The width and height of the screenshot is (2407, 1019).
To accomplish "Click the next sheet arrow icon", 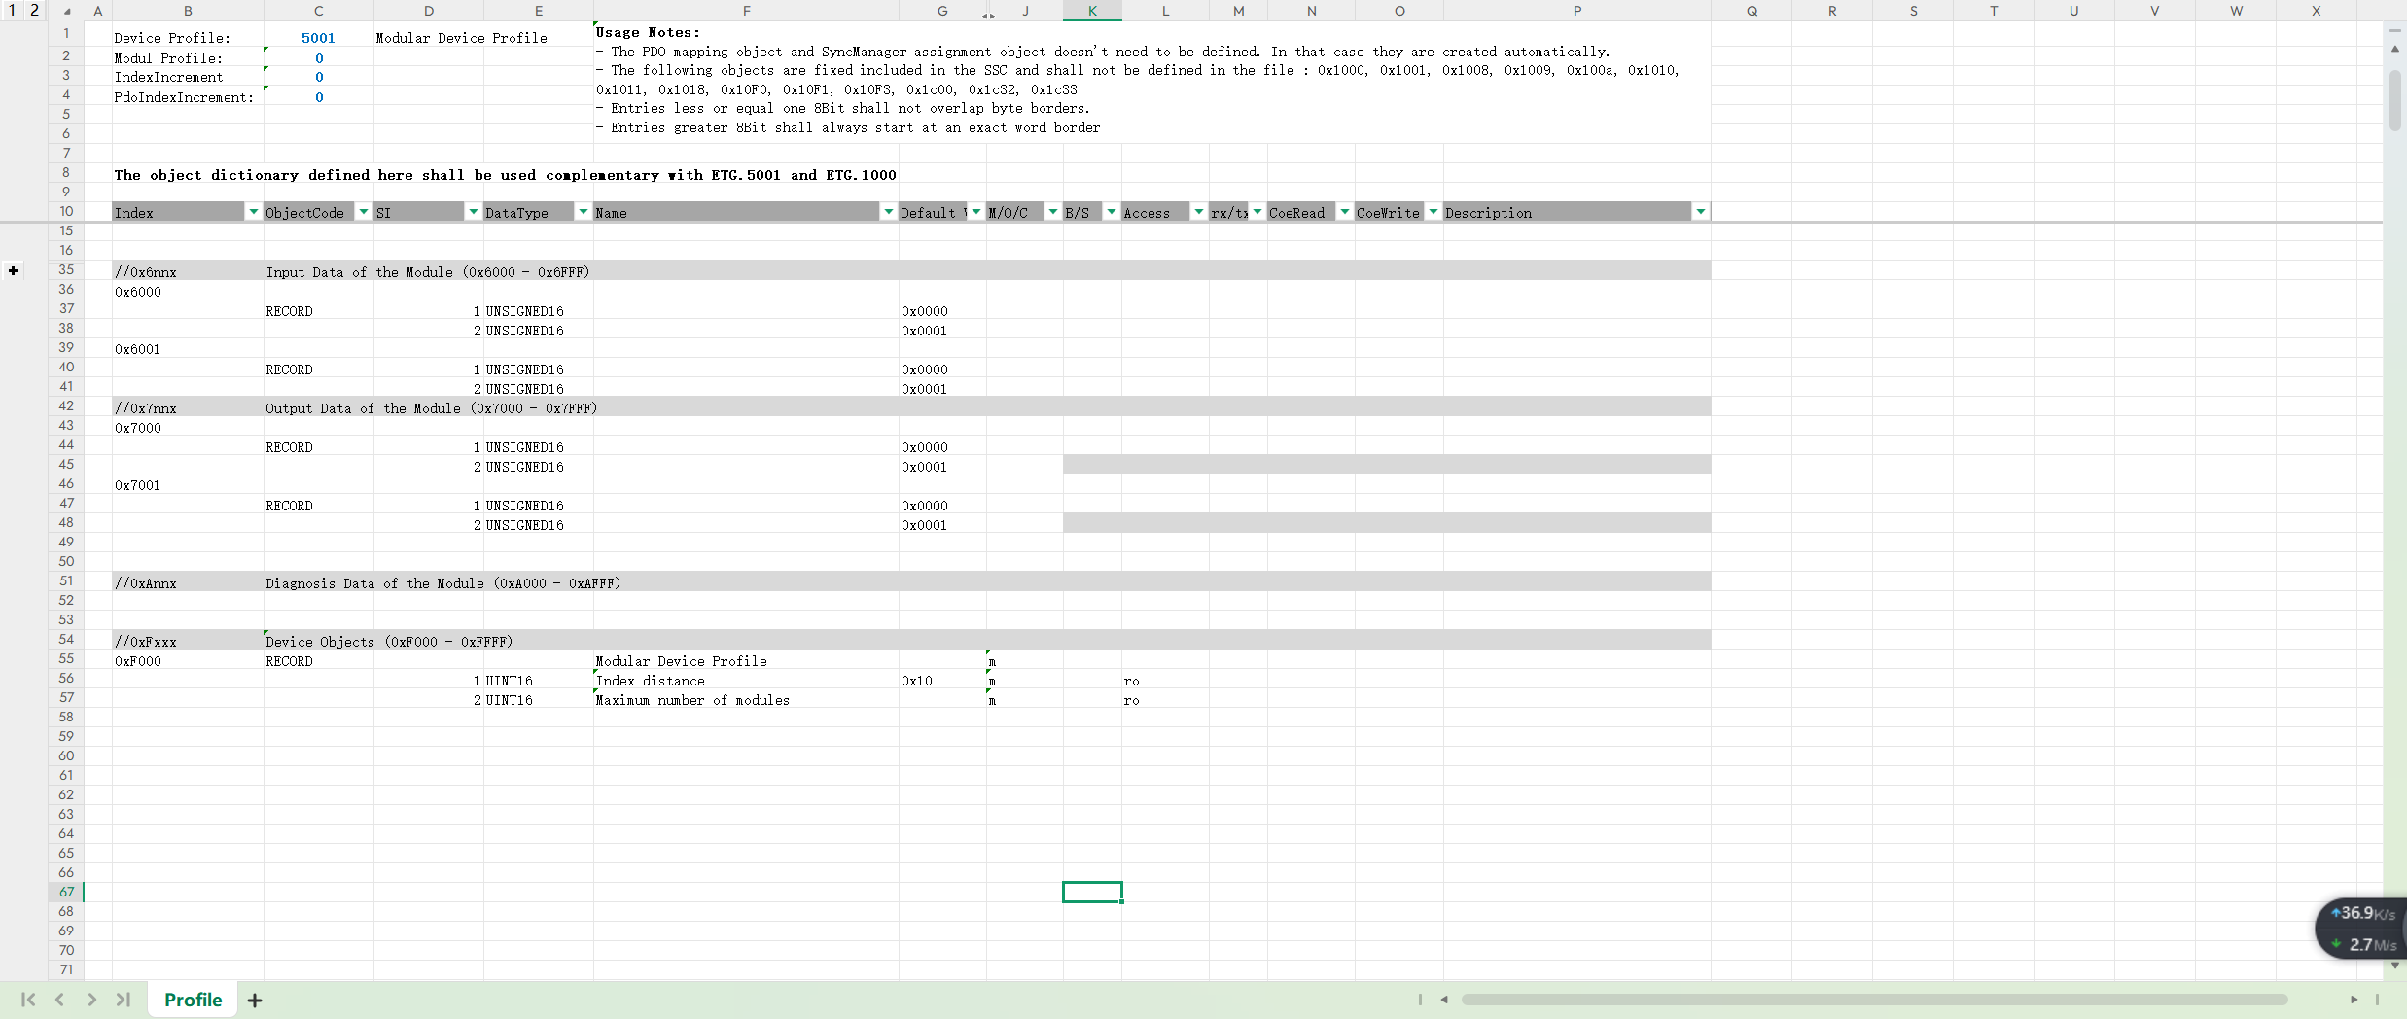I will pos(92,999).
